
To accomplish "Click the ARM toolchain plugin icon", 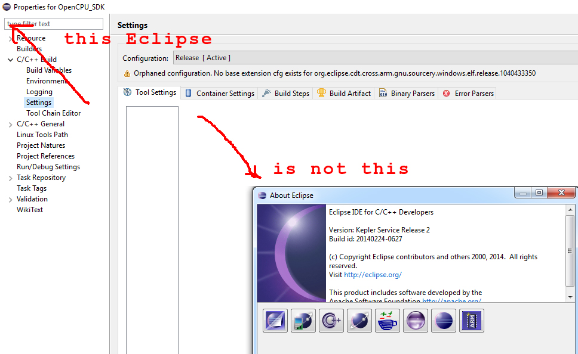I will [x=471, y=320].
